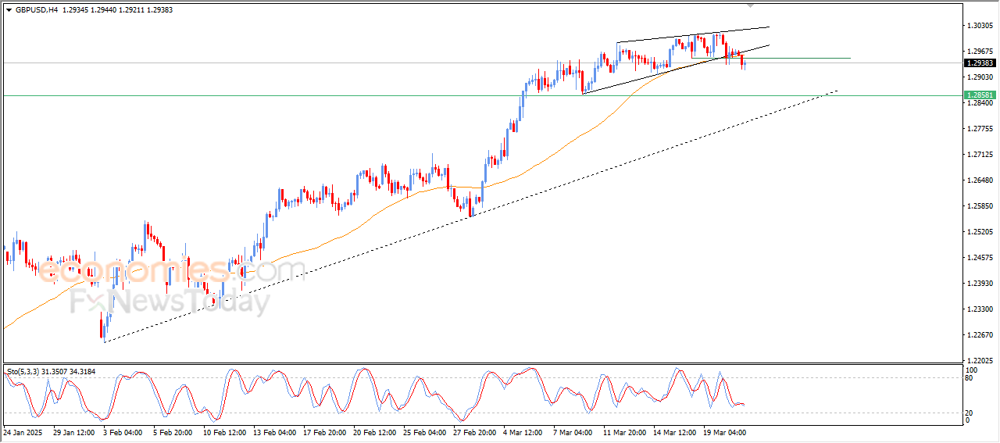Click the 1.23300 price axis label
The height and width of the screenshot is (443, 1000).
tap(980, 309)
